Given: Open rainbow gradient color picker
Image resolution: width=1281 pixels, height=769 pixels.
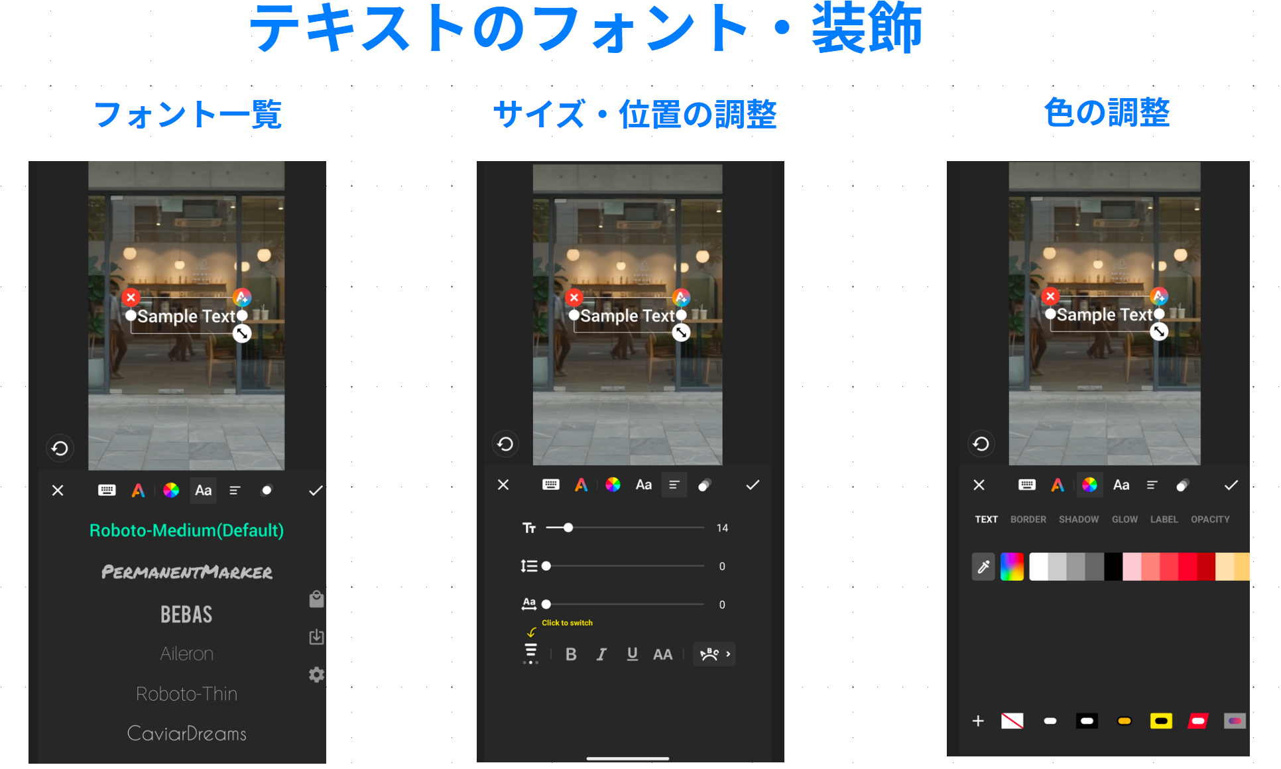Looking at the screenshot, I should click(1012, 567).
